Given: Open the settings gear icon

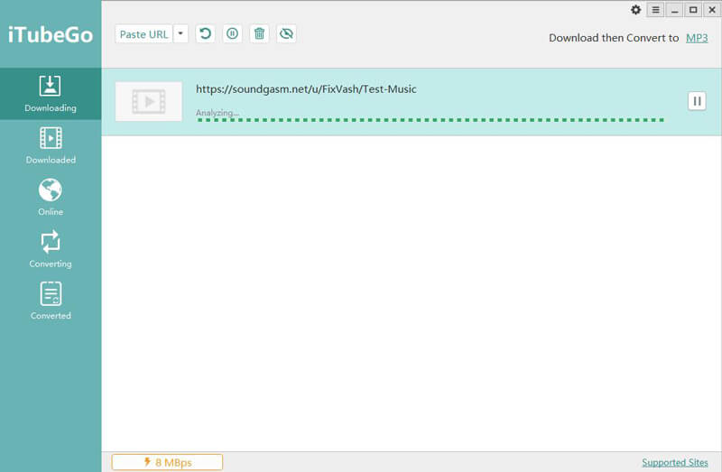Looking at the screenshot, I should tap(636, 10).
